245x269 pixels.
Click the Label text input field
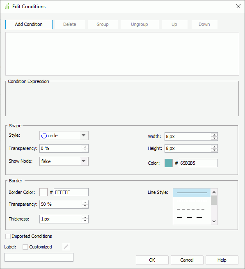[x=39, y=258]
